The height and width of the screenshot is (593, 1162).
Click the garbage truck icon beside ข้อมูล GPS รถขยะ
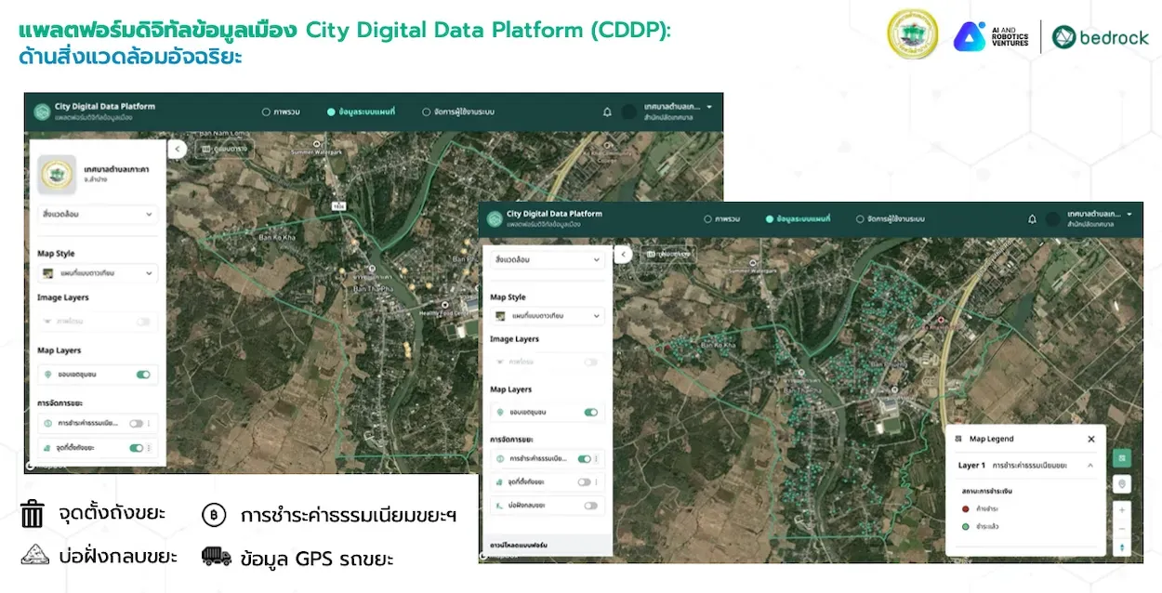pos(217,556)
